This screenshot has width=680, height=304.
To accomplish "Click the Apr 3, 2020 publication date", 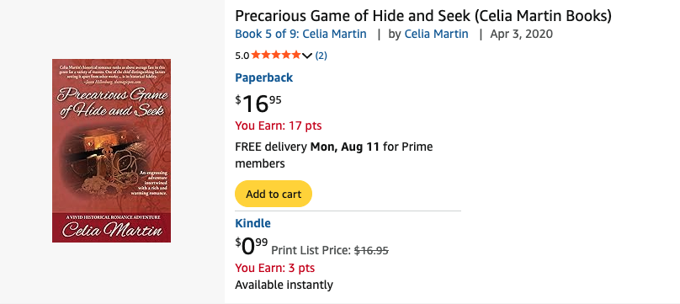I will [521, 34].
